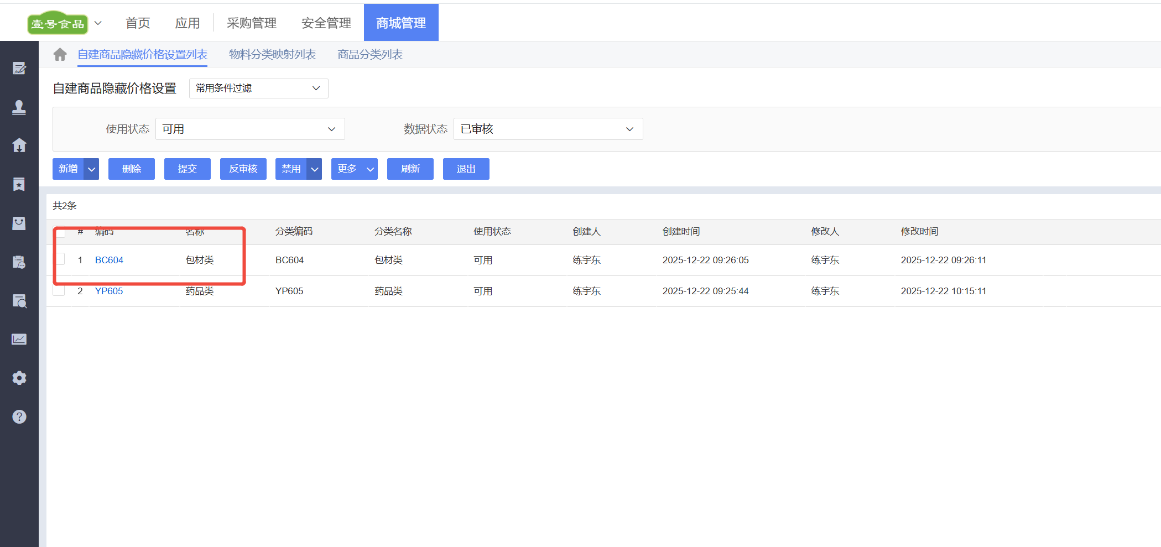Viewport: 1161px width, 547px height.
Task: Click the help question mark icon
Action: [19, 416]
